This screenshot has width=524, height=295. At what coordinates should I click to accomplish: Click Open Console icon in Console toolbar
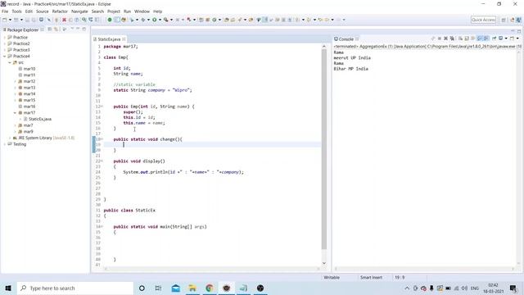[512, 39]
